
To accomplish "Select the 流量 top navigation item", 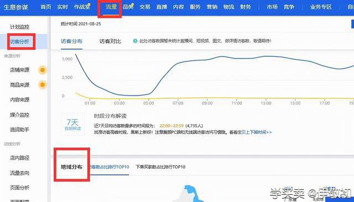I will 111,7.
